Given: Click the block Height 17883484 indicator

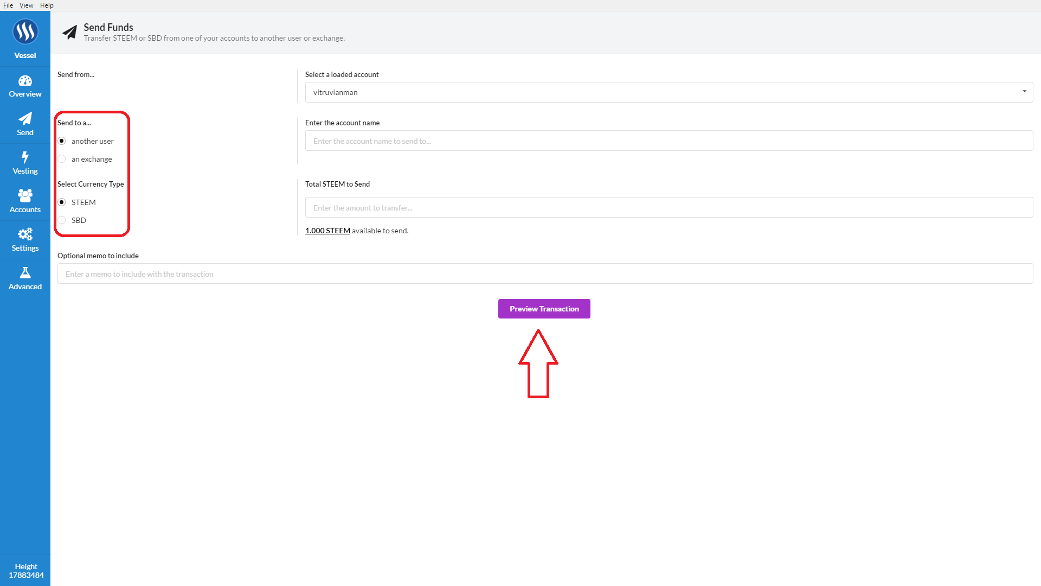Looking at the screenshot, I should [x=26, y=571].
